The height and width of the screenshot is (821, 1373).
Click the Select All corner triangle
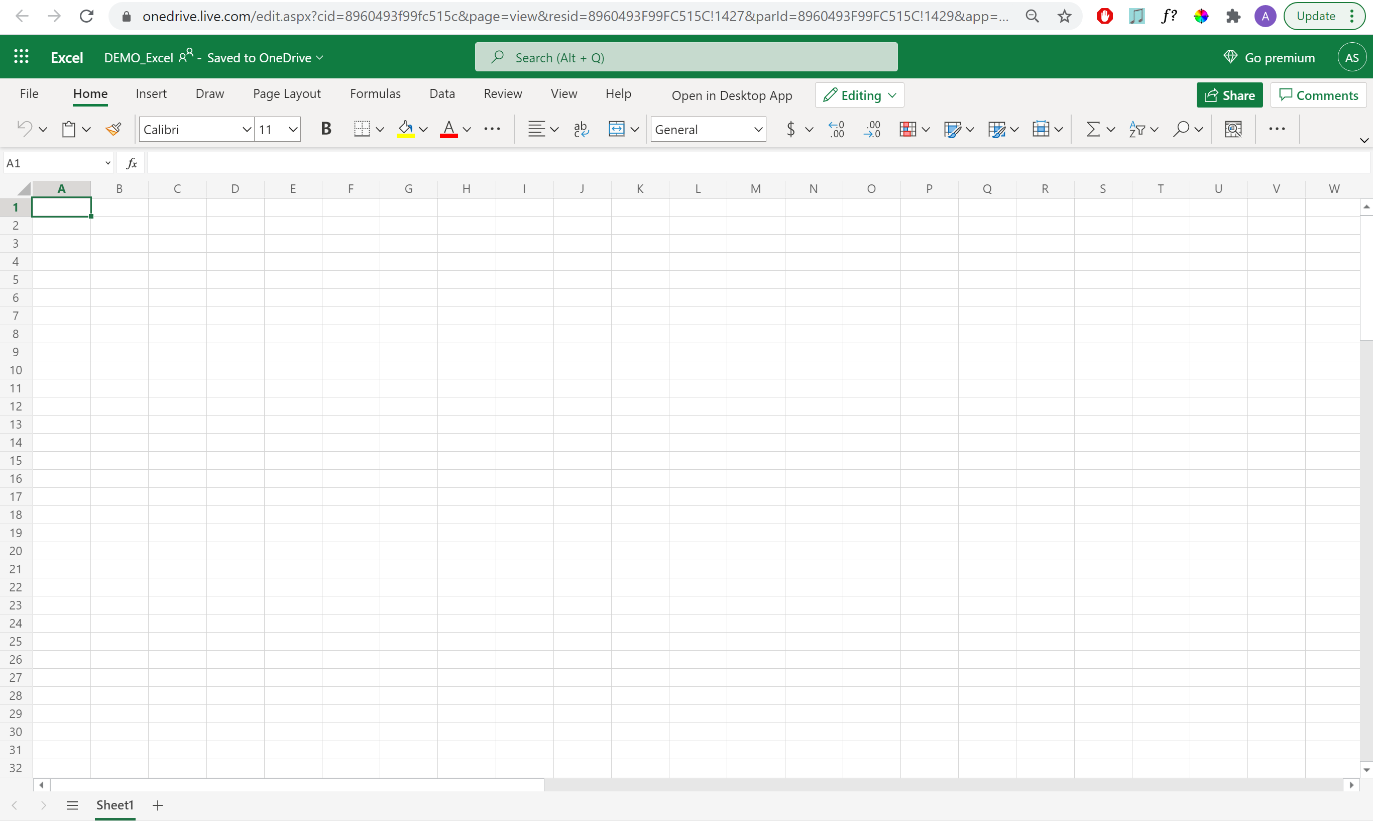tap(23, 188)
